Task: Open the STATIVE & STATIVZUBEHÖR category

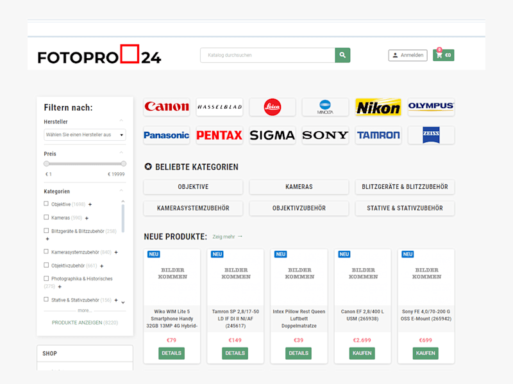Action: tap(405, 209)
